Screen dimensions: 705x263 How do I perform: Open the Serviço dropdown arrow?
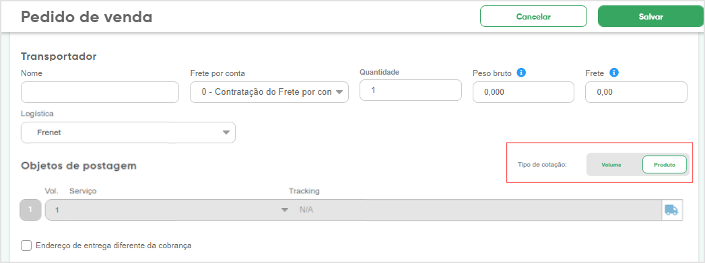[284, 210]
